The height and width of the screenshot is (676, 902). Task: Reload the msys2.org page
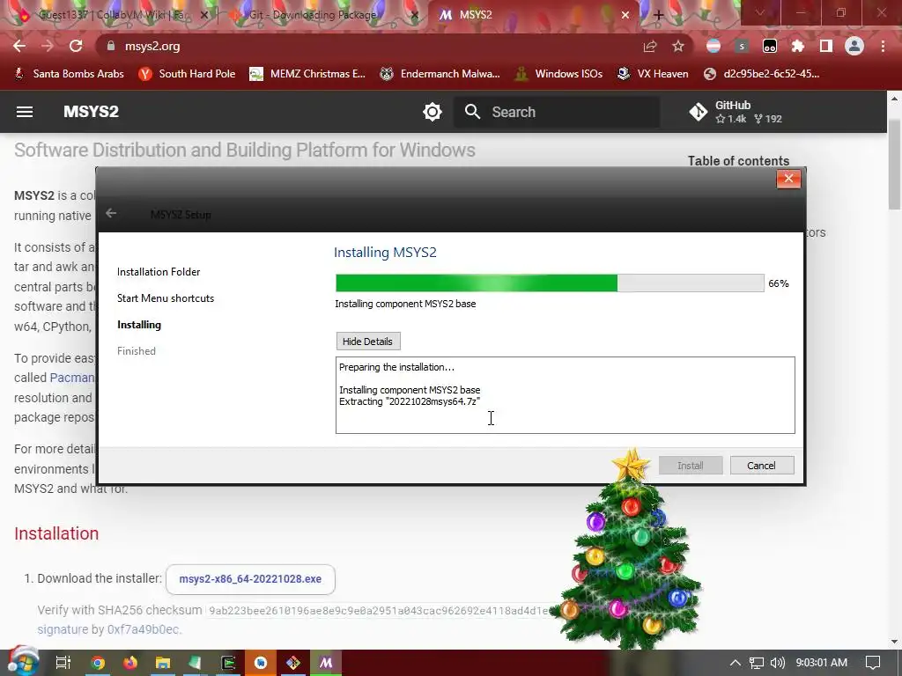point(76,46)
